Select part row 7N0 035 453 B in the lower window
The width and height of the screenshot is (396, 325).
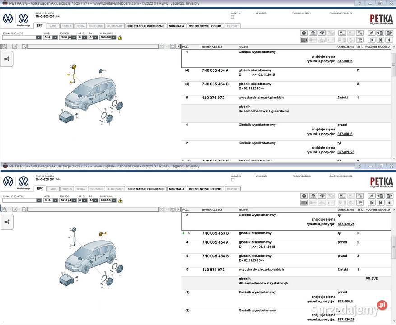(215, 233)
